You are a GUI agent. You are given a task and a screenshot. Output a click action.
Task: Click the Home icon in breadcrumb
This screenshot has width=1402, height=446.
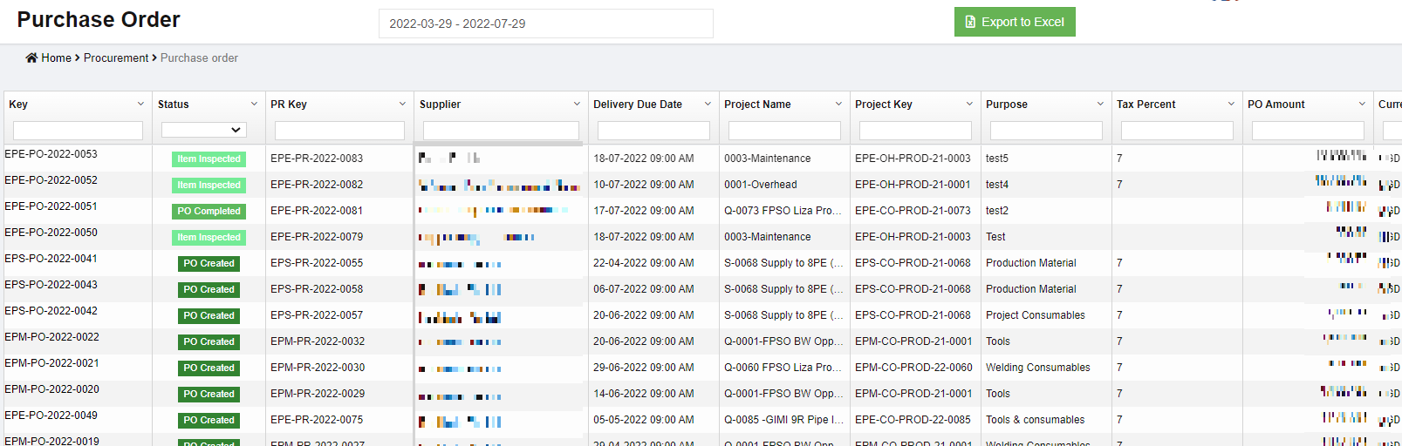point(31,58)
